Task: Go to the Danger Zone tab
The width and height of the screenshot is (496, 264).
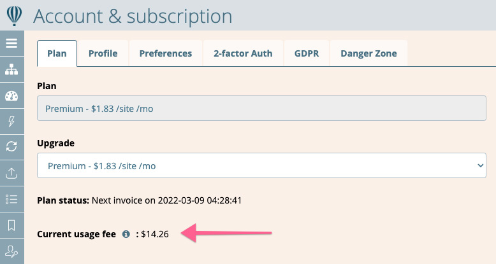Action: click(x=368, y=53)
